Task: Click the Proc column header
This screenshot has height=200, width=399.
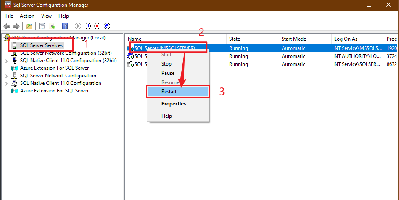Action: point(391,39)
